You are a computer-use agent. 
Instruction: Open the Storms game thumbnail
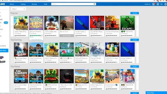point(67,50)
